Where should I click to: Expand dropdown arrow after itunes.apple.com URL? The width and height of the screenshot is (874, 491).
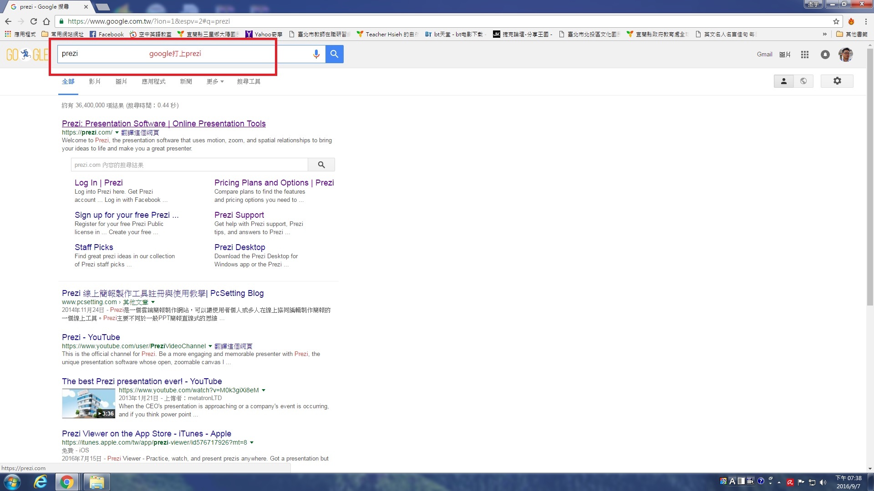click(x=252, y=443)
